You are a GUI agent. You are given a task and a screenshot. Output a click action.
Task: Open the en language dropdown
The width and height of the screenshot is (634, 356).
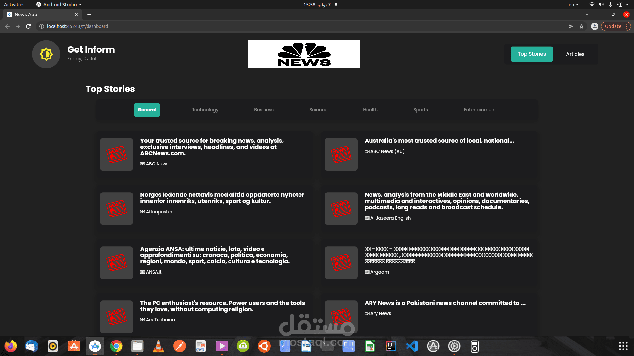pyautogui.click(x=574, y=5)
